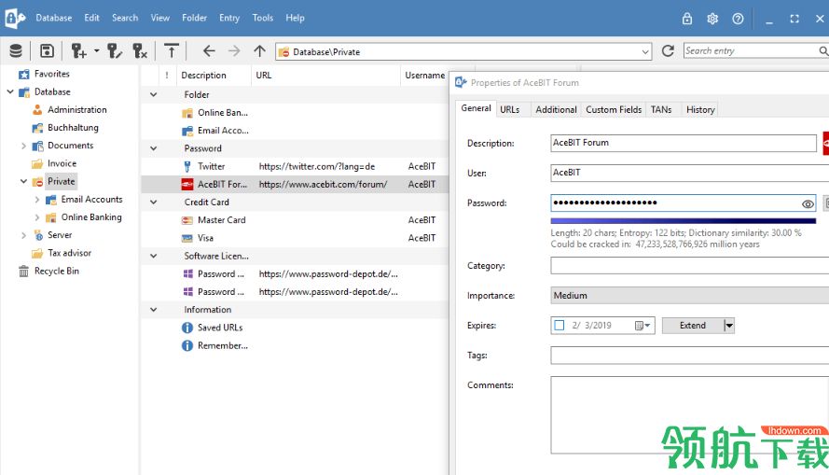This screenshot has width=829, height=475.
Task: Click the Extend button
Action: [x=693, y=326]
